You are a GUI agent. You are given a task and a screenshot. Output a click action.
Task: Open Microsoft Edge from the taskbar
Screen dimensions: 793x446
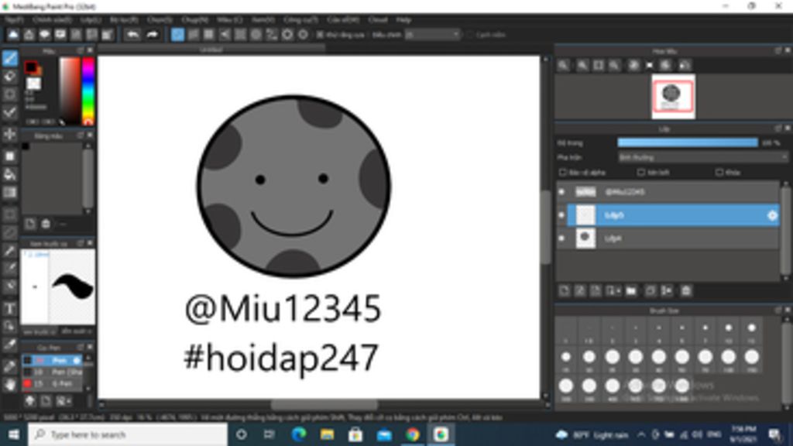pos(299,434)
